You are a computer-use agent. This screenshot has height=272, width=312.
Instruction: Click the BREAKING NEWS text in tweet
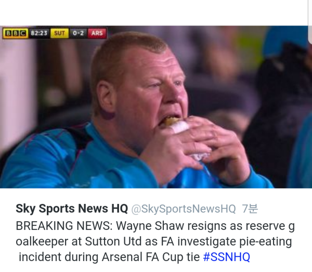pos(64,226)
